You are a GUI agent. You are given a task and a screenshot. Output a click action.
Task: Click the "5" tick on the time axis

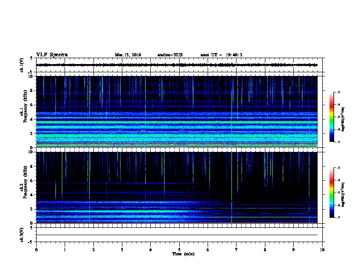click(x=179, y=250)
